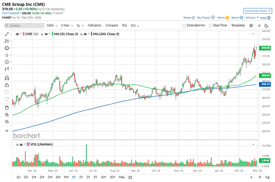275x182 pixels.
Task: Zoom out of the chart
Action: click(x=7, y=122)
